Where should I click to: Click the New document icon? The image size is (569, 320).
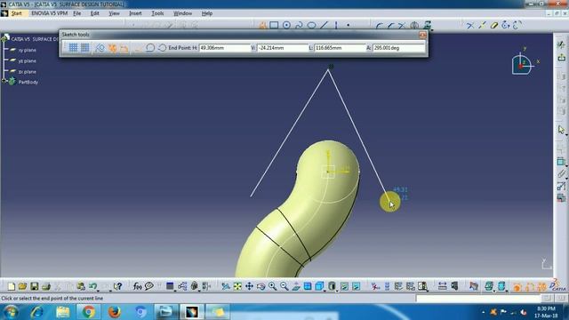pos(12,286)
